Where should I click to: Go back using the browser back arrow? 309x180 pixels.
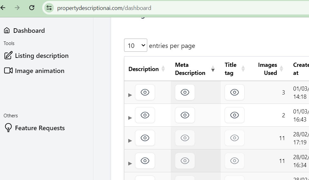(x=3, y=8)
